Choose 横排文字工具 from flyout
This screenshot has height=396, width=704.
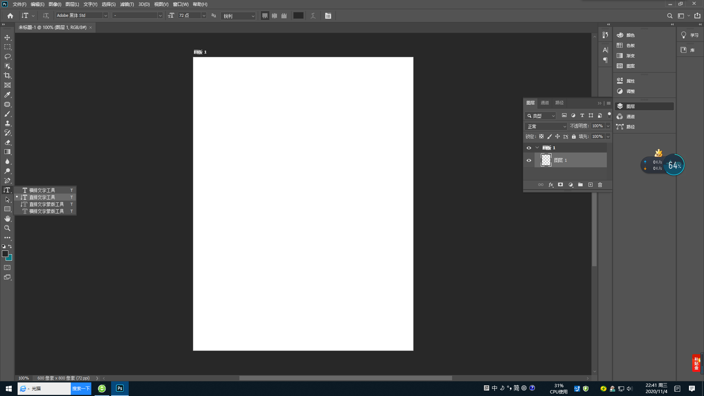(45, 190)
